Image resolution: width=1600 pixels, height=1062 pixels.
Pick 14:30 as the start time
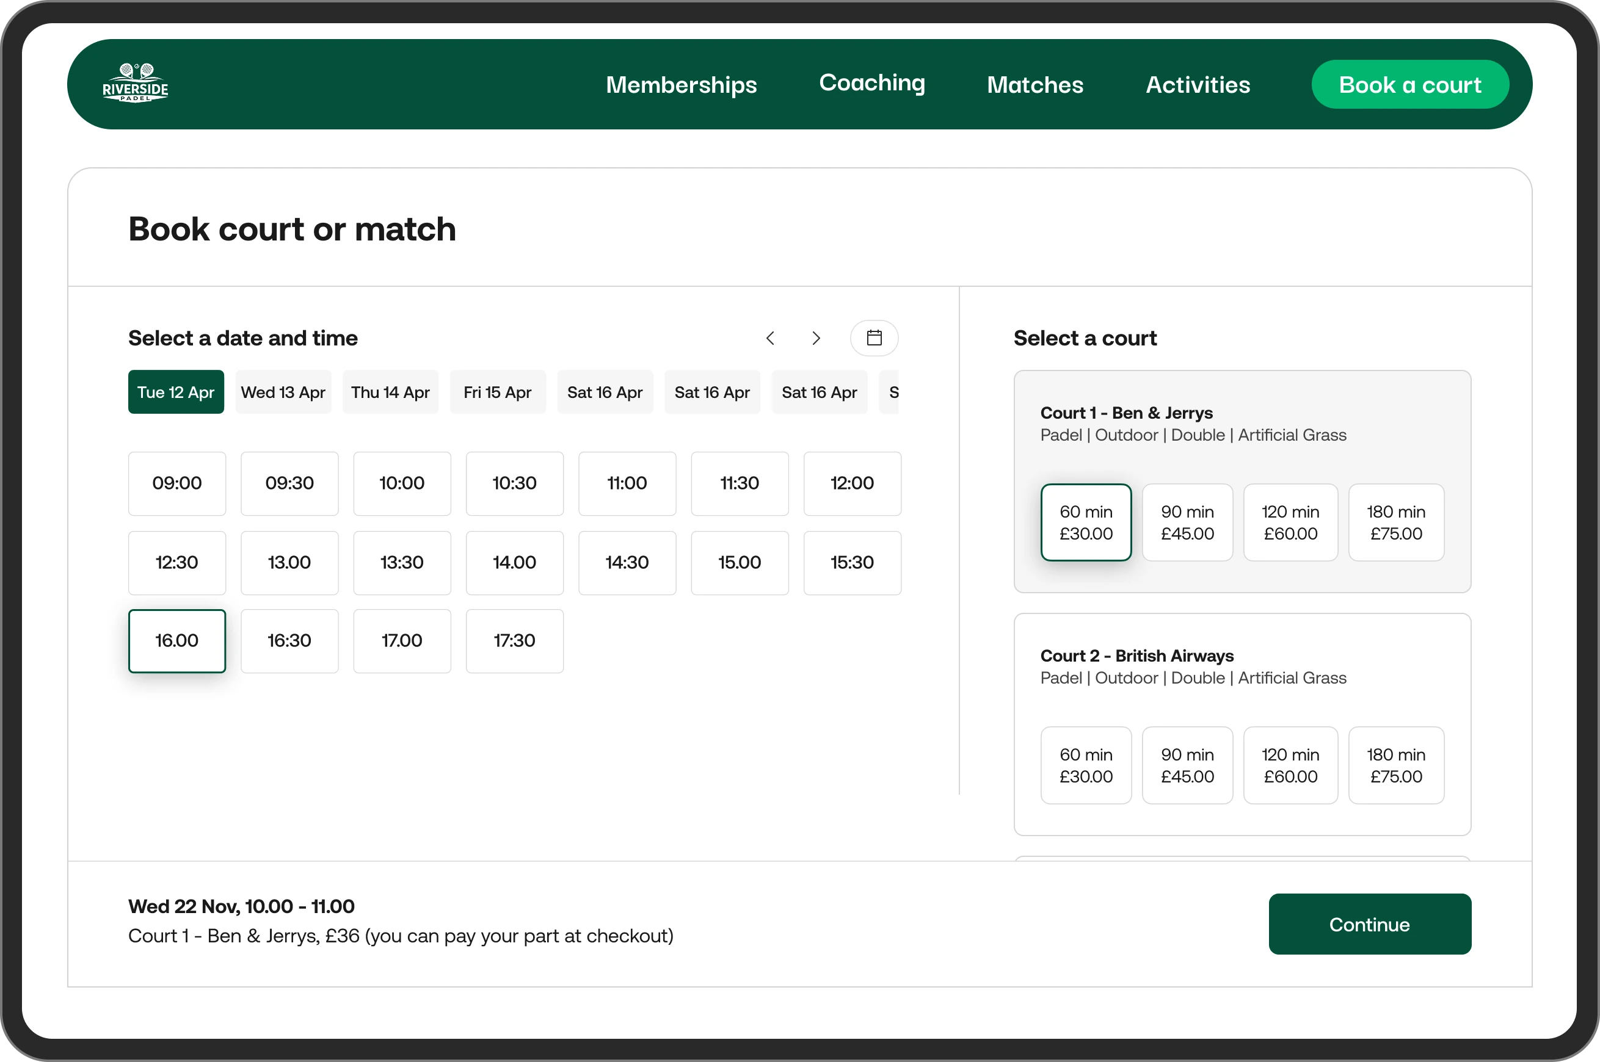tap(627, 562)
